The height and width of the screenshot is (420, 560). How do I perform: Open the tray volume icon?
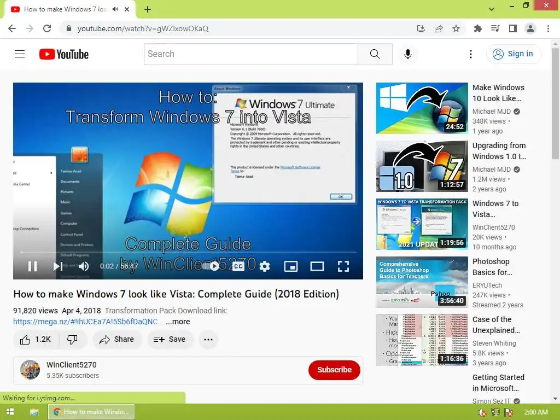[482, 412]
